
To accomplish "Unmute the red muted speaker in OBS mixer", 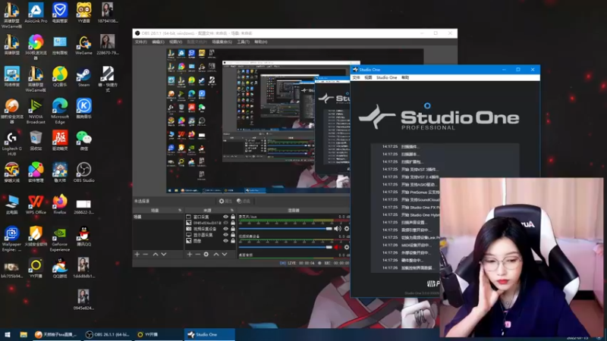I will pos(338,248).
